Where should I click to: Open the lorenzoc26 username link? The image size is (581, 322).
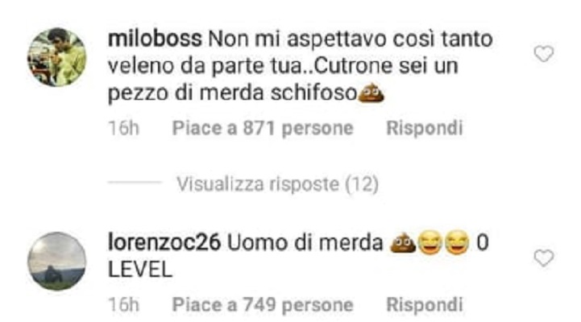pos(164,243)
